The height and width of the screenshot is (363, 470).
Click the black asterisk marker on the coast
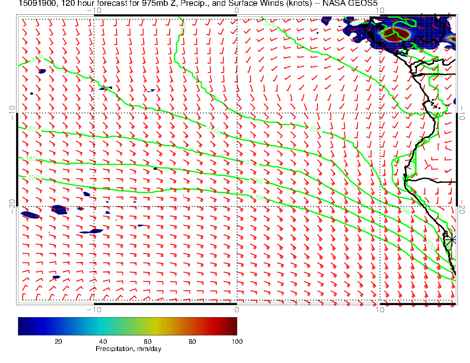click(451, 239)
